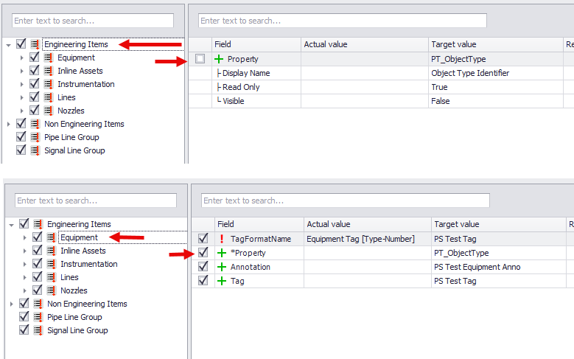Collapse the Engineering Items node in top tree
The height and width of the screenshot is (359, 574).
[8, 45]
